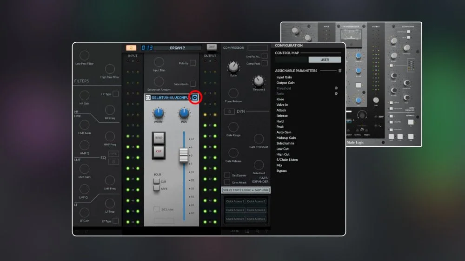Click trash icon next to Assignable Parameters
The image size is (465, 261).
[x=340, y=71]
